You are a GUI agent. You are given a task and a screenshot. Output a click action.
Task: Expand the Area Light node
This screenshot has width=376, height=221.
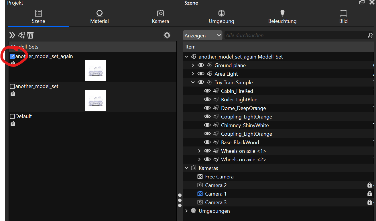[x=193, y=74]
